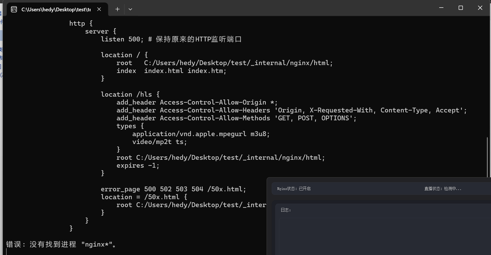Click the 'application/vnd.apple.mpegurl m3u8;' line

(x=201, y=134)
